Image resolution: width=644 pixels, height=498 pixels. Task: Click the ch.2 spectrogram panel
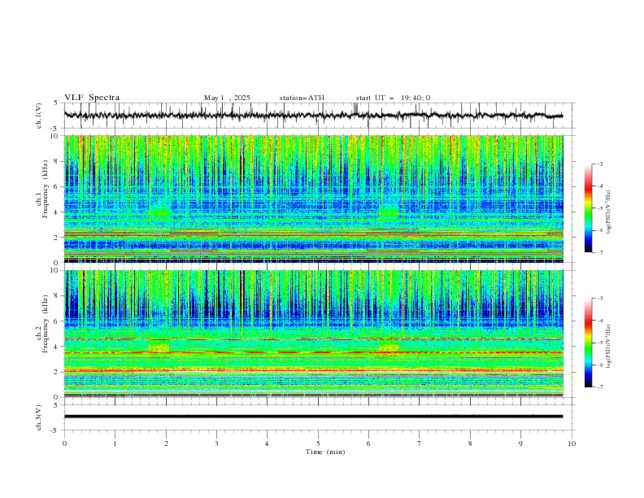313,334
